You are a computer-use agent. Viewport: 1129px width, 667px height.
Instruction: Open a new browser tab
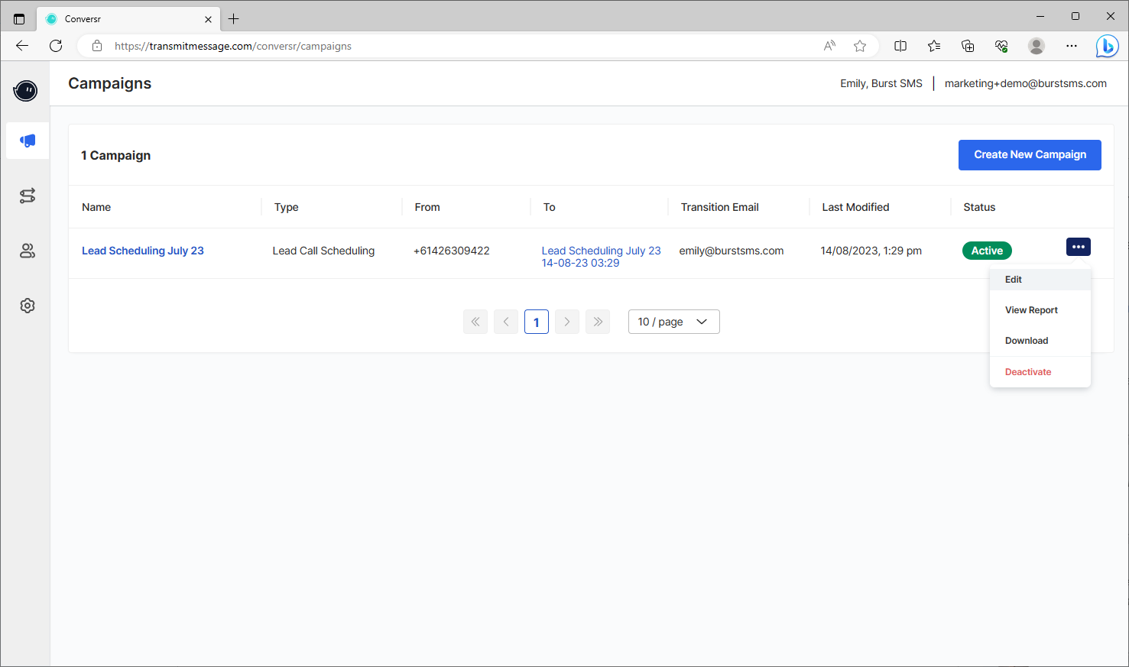(x=234, y=19)
